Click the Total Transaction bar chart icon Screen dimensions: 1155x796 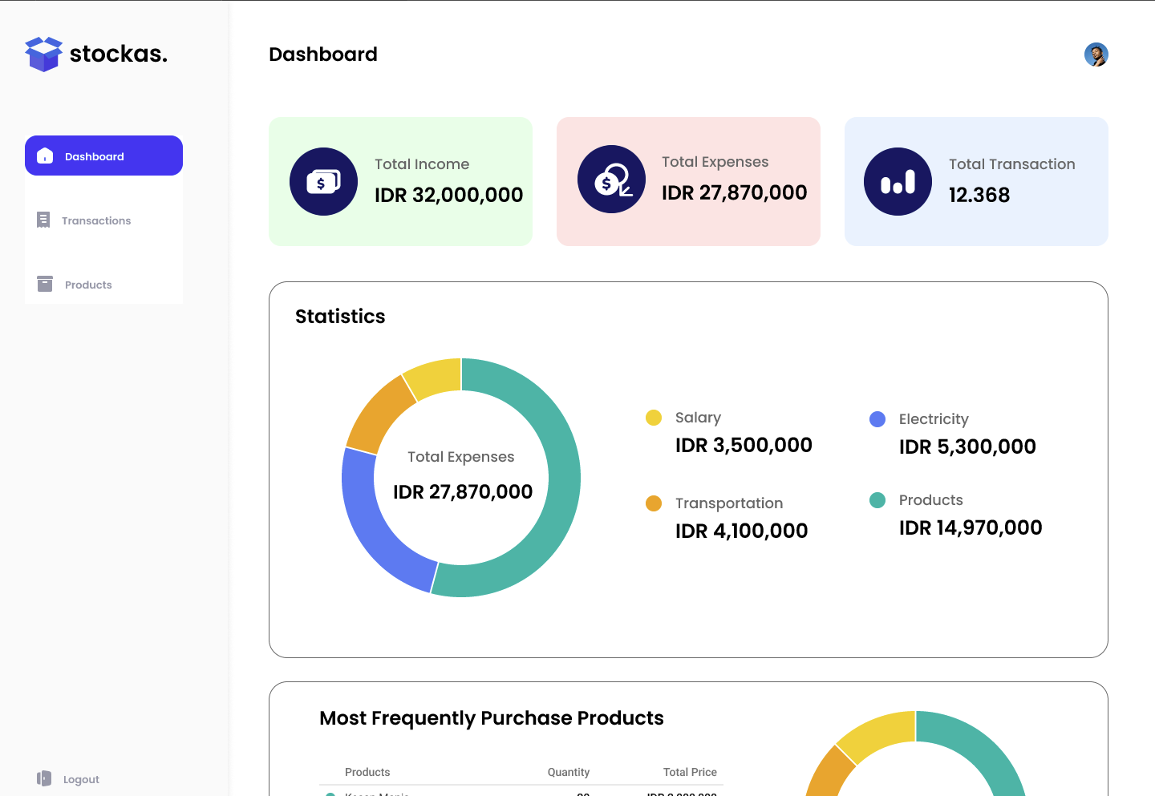898,182
